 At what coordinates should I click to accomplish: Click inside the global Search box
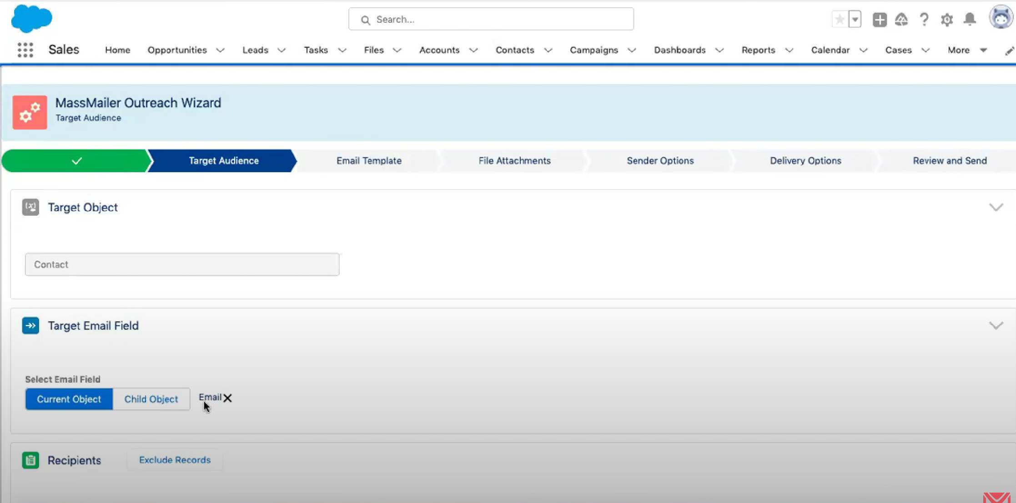(491, 19)
